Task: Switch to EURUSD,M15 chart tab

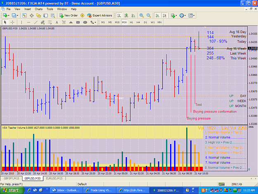Action: pos(54,178)
